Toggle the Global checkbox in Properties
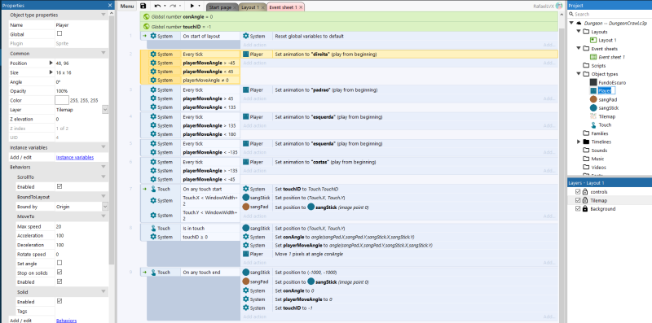This screenshot has width=652, height=323. pyautogui.click(x=59, y=33)
